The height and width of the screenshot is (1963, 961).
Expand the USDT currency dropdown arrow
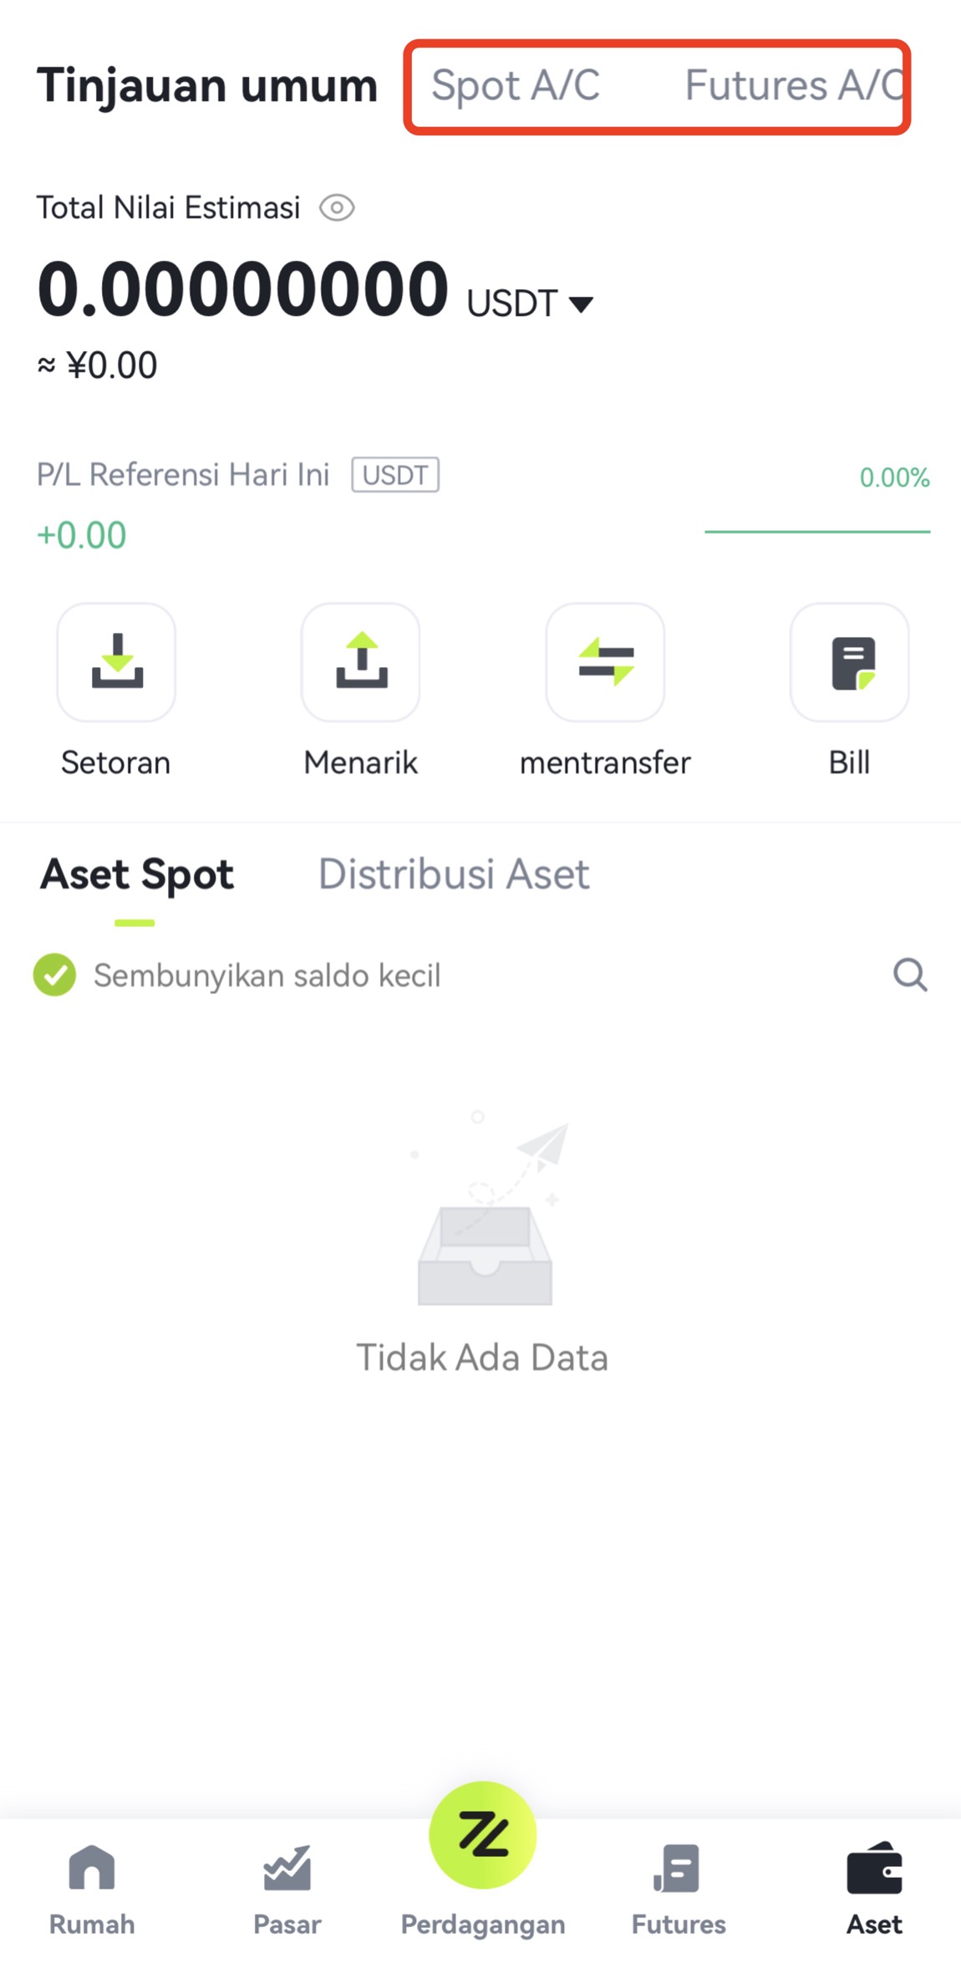[581, 303]
